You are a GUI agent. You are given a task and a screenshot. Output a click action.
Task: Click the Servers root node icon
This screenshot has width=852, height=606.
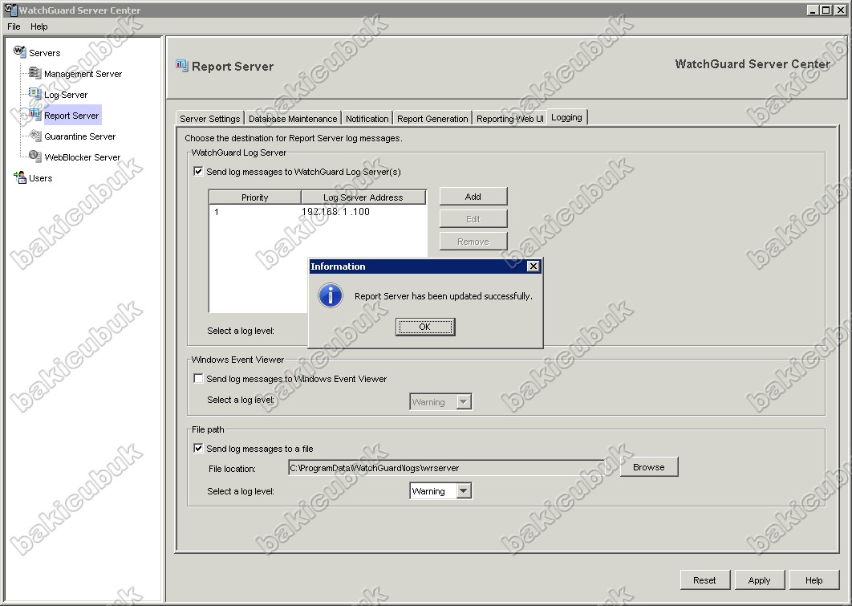click(19, 51)
